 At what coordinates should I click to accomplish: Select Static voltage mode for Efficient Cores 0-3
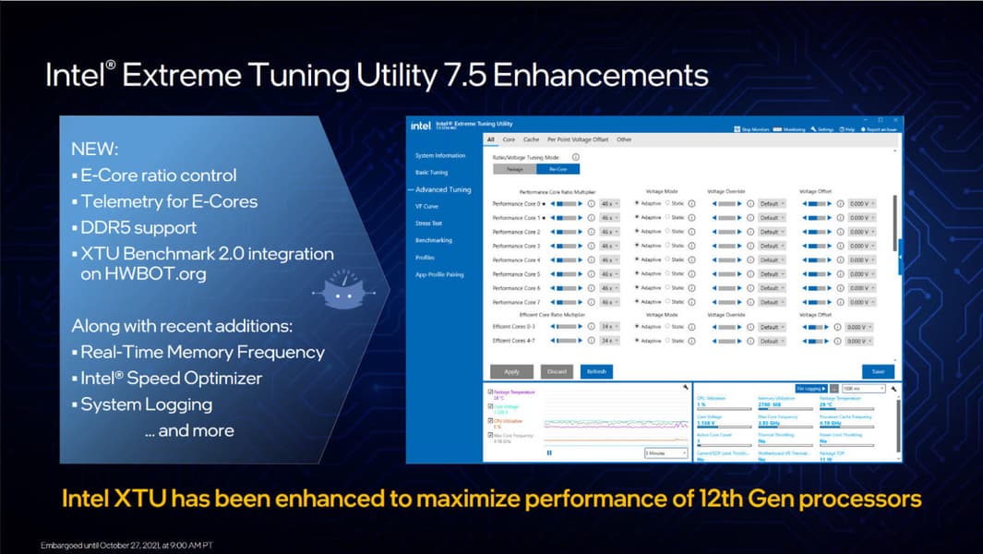[667, 327]
